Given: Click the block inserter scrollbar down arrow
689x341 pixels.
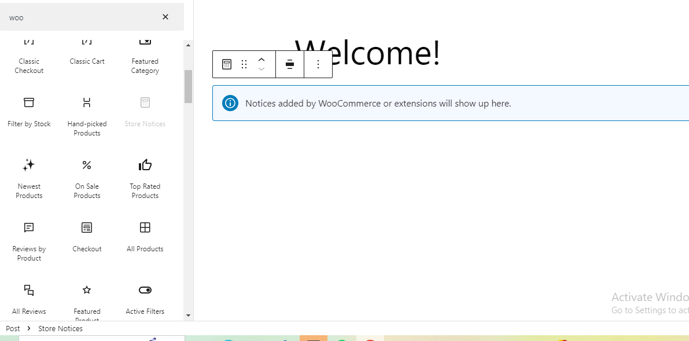Looking at the screenshot, I should (188, 316).
